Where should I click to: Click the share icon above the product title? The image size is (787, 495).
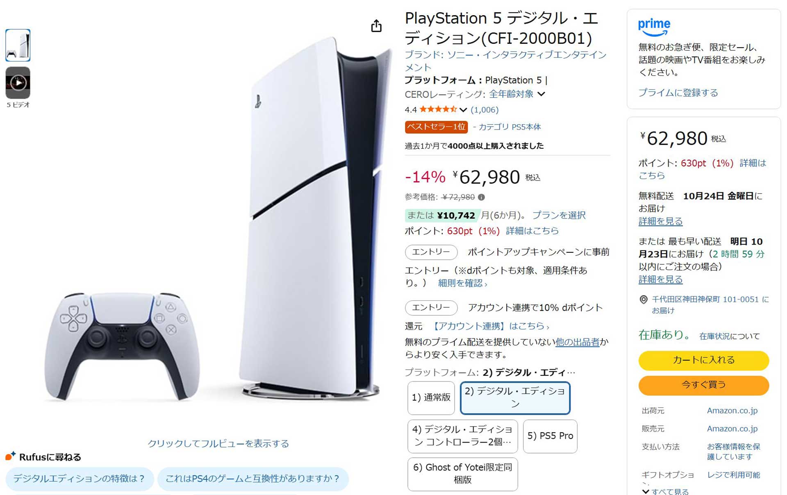point(376,25)
